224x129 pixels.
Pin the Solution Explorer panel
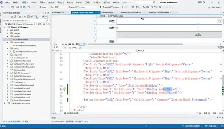coord(46,13)
